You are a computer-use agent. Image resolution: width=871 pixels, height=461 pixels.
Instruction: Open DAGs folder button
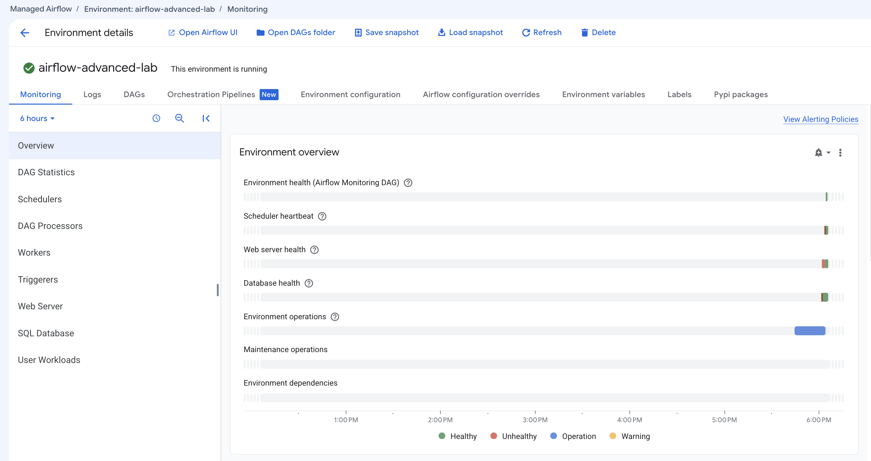tap(296, 33)
